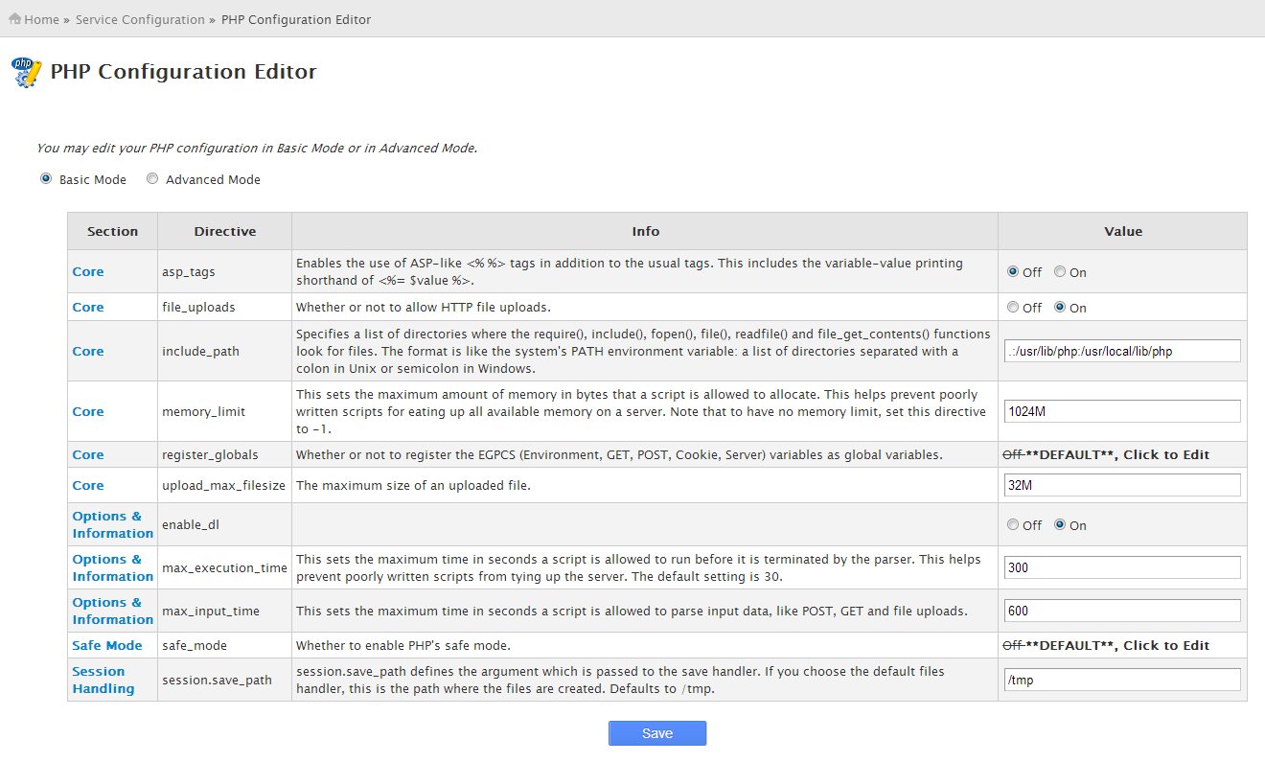Click the include_path directive cell
The width and height of the screenshot is (1265, 762).
coord(225,351)
